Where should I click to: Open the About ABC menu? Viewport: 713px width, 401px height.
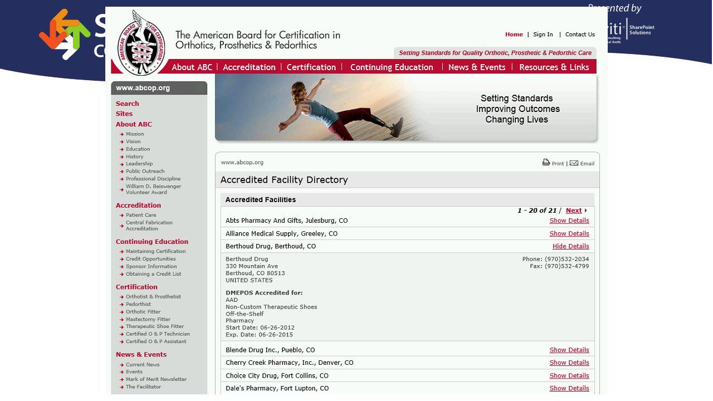coord(192,67)
